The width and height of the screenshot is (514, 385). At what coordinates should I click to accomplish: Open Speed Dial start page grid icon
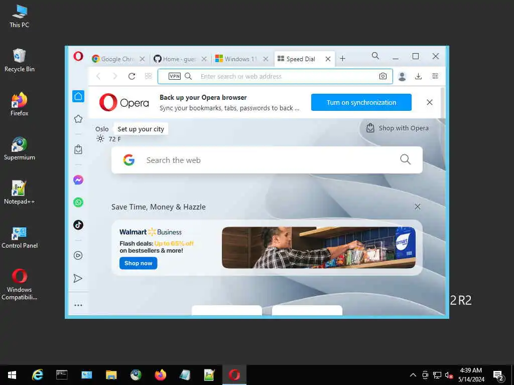pyautogui.click(x=148, y=76)
